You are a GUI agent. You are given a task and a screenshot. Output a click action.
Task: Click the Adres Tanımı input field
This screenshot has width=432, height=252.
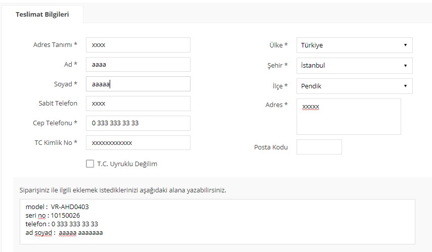pos(138,45)
